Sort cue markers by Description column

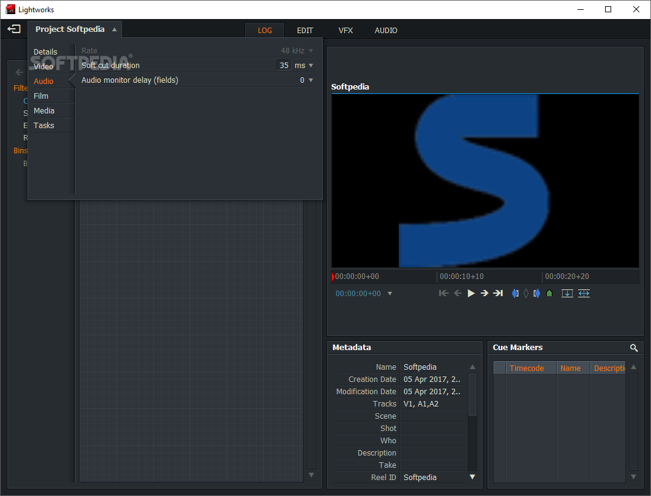coord(608,368)
